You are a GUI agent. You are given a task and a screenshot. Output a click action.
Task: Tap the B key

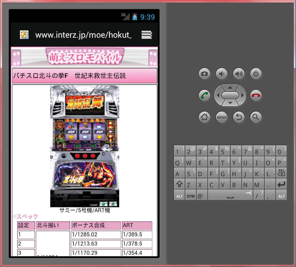(236, 184)
